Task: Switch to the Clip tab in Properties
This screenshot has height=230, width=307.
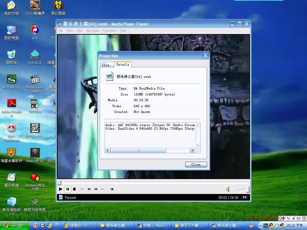Action: (107, 65)
